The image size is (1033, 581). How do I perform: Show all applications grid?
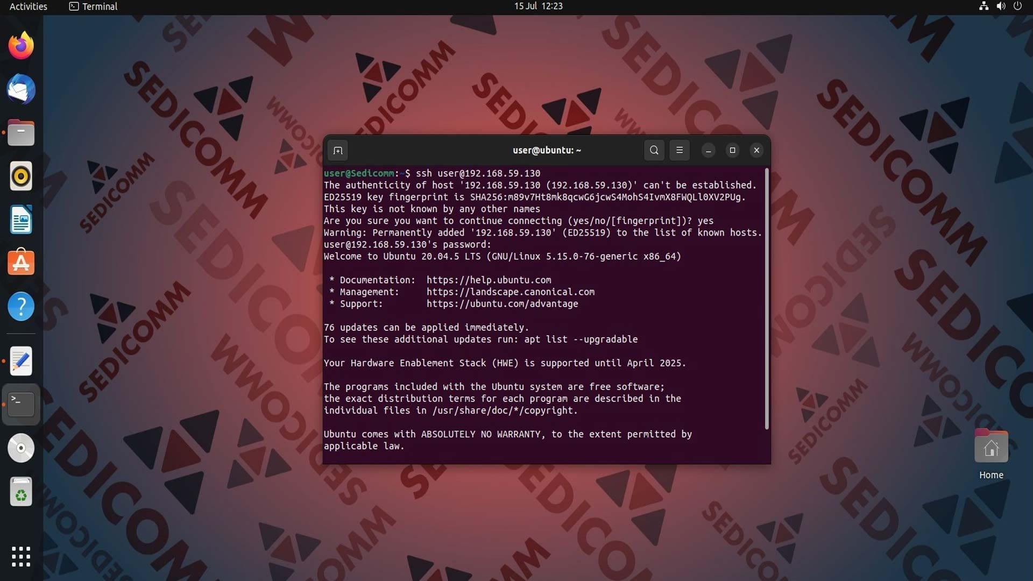coord(21,557)
